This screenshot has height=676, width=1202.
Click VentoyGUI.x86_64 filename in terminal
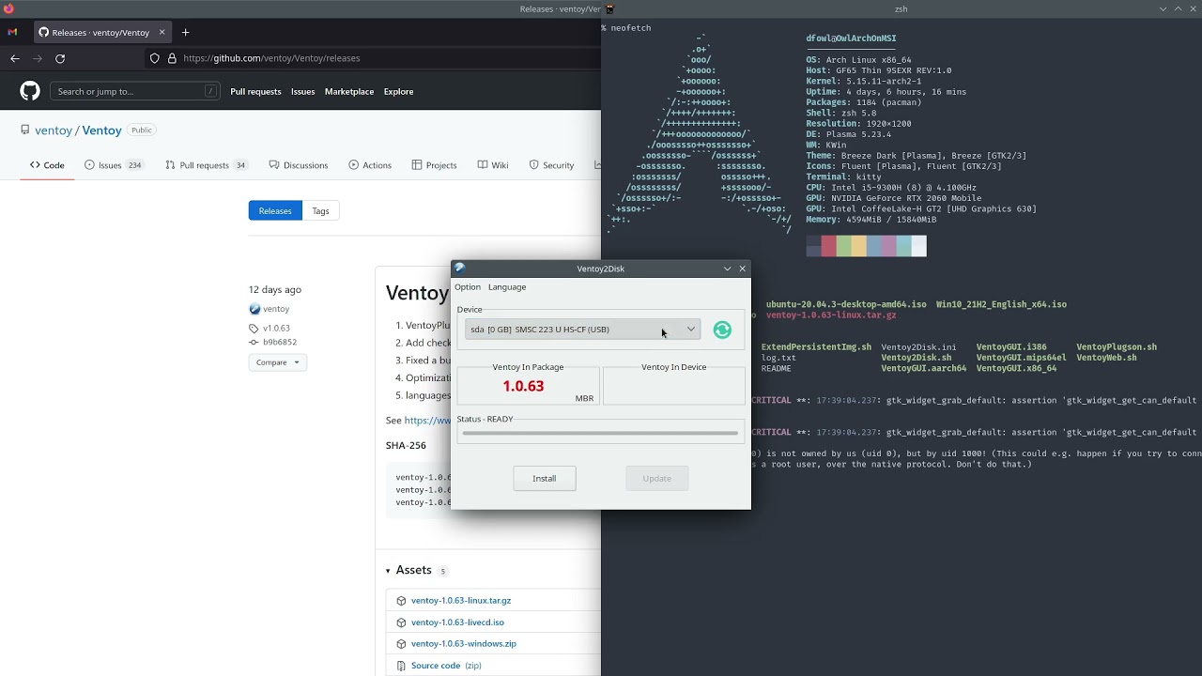point(1016,368)
